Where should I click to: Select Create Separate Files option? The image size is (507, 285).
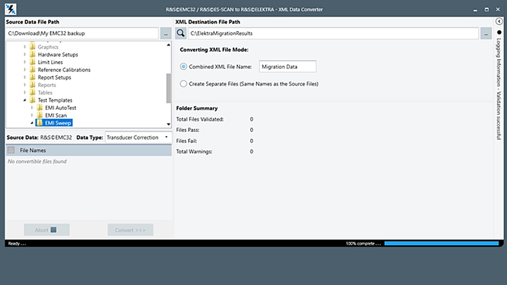pos(183,84)
